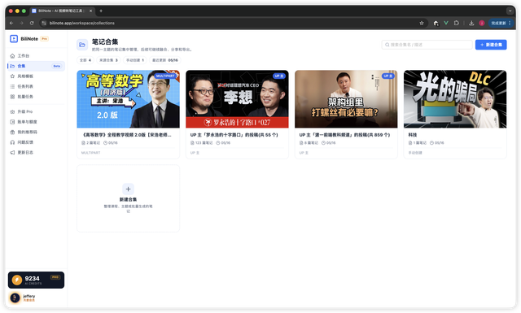Click the UP 主 badge on 李想 thumbnail

279,76
